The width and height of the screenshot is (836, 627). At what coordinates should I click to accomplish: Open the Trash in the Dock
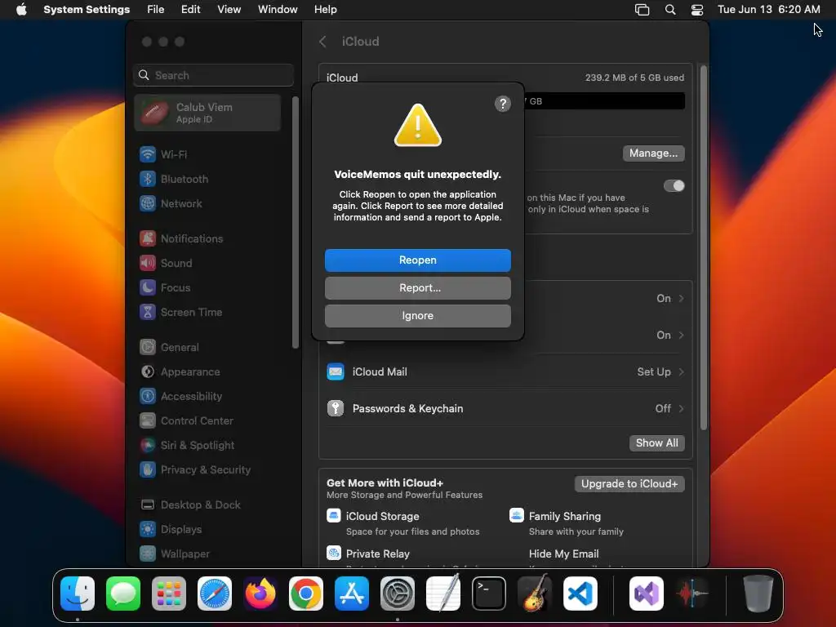pyautogui.click(x=758, y=594)
